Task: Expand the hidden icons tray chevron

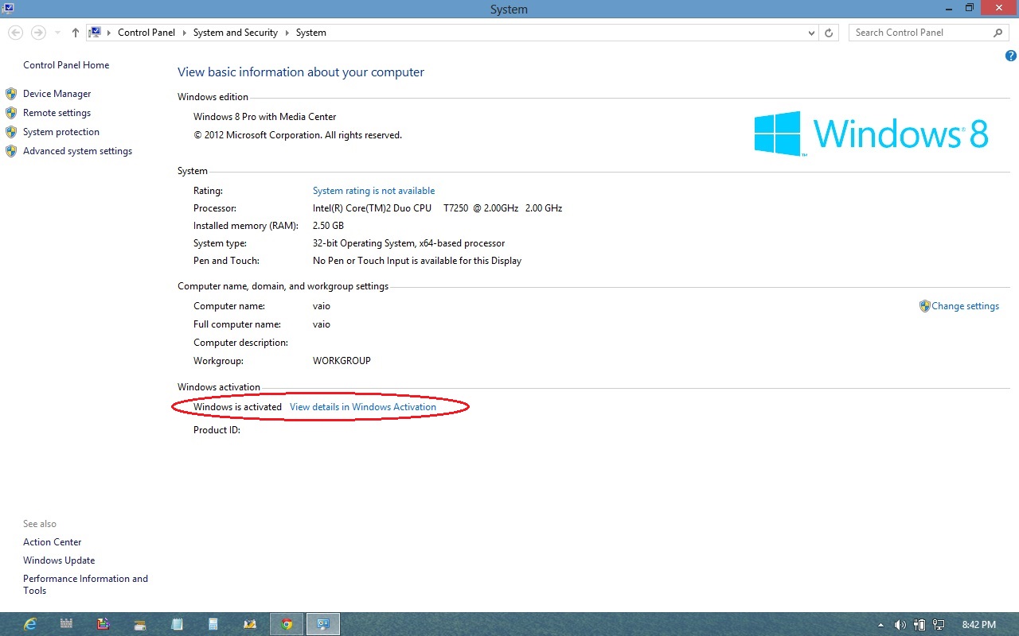Action: pyautogui.click(x=880, y=625)
